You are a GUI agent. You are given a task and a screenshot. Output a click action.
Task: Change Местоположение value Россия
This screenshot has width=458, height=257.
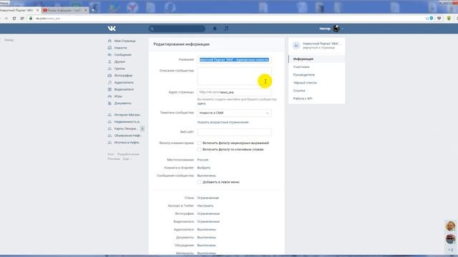coord(203,160)
